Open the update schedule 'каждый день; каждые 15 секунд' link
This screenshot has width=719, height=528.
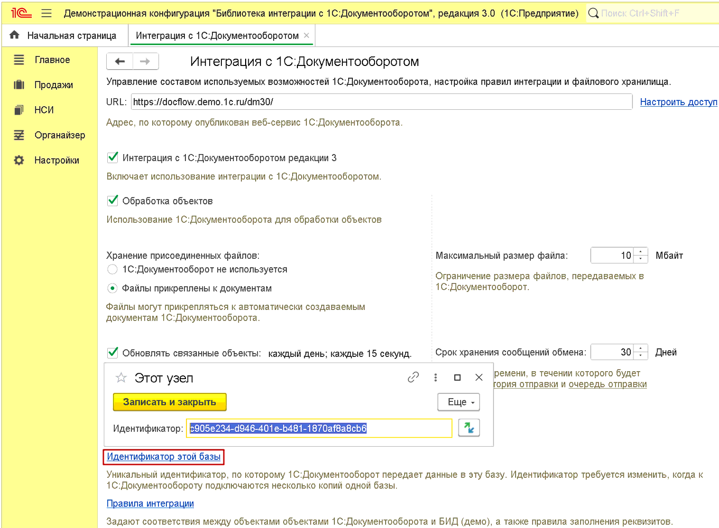340,353
